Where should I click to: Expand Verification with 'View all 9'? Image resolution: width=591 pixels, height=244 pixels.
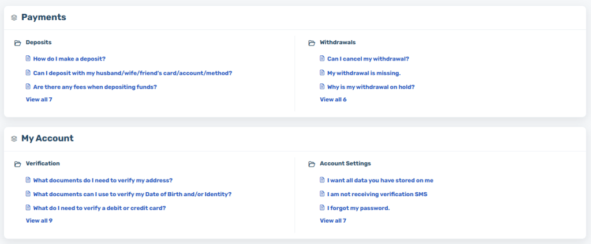tap(39, 220)
